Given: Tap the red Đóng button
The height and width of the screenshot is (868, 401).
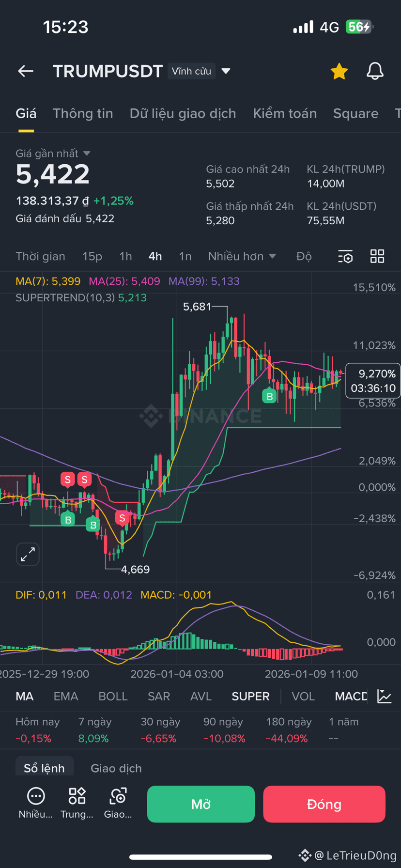Looking at the screenshot, I should pyautogui.click(x=324, y=804).
